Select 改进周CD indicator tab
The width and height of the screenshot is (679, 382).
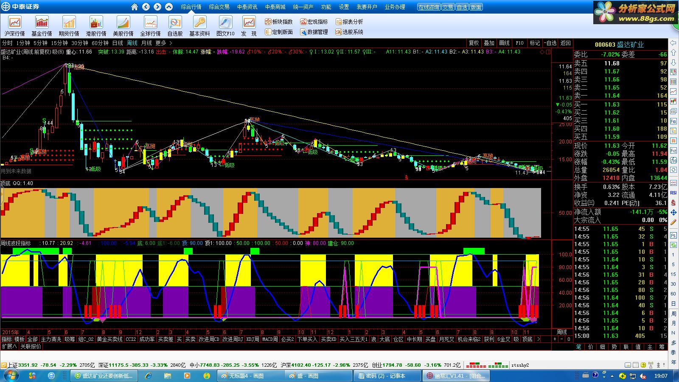[209, 339]
